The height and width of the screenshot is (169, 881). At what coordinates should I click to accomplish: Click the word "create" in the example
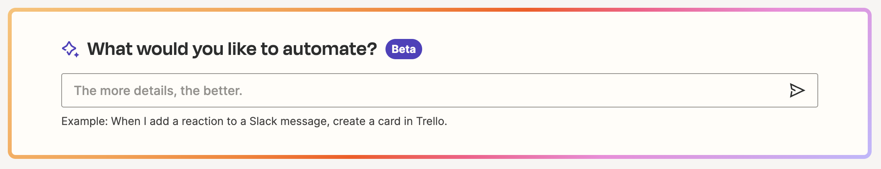[349, 121]
